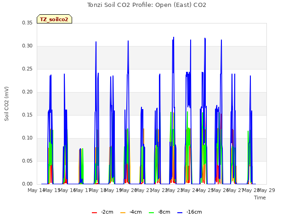Click the Soil CO2 (mV) axis label
The image size is (294, 221).
point(6,104)
